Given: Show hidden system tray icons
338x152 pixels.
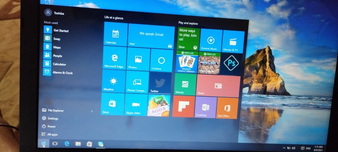Looking at the screenshot, I should point(284,148).
